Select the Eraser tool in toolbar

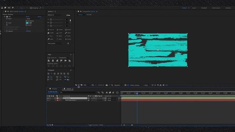coord(5,8)
